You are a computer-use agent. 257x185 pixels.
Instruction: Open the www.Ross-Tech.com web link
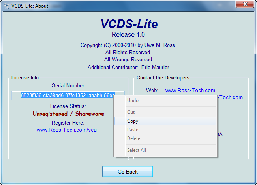pos(190,90)
